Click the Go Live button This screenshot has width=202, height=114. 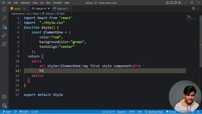point(171,112)
